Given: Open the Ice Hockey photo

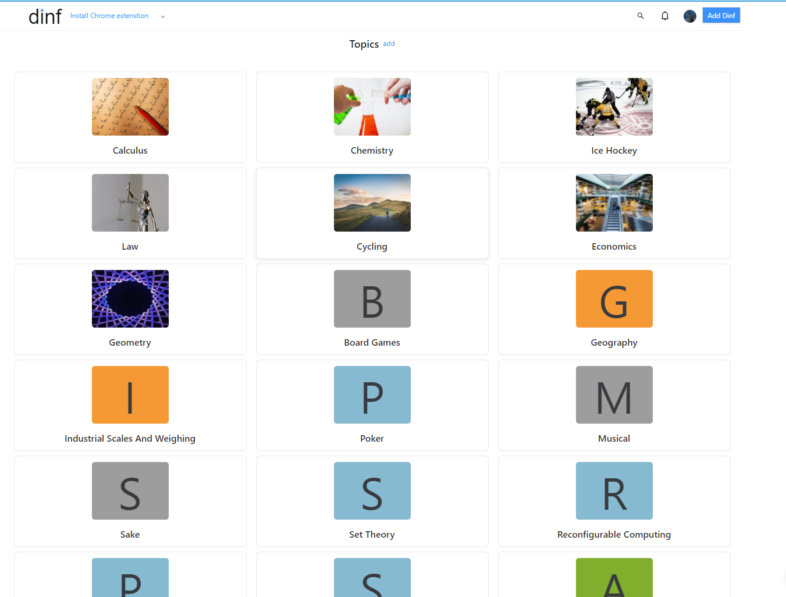Looking at the screenshot, I should click(614, 107).
